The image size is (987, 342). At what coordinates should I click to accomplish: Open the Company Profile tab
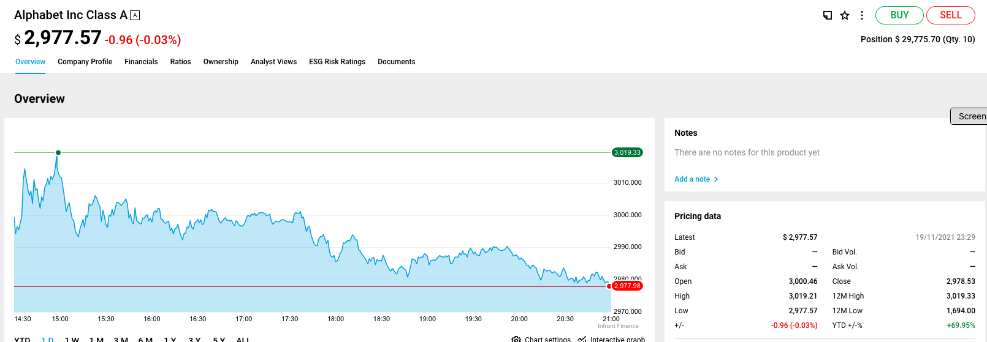[x=85, y=62]
